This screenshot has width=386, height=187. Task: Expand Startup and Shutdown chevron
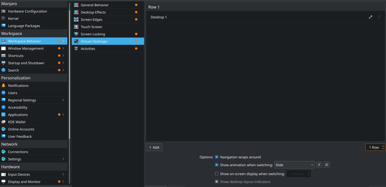[x=63, y=63]
